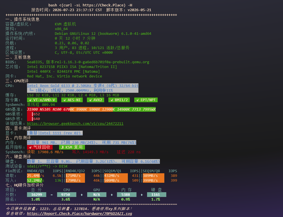
Task: Click the 52.2MB/s RND4K/Q1 write value
Action: pyautogui.click(x=36, y=180)
